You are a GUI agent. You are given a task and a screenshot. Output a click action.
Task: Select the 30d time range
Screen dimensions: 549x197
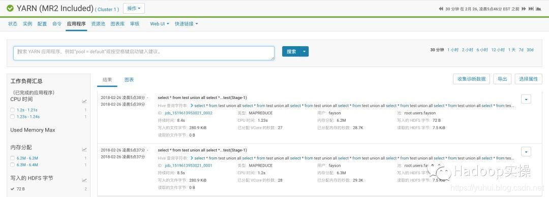(x=530, y=50)
